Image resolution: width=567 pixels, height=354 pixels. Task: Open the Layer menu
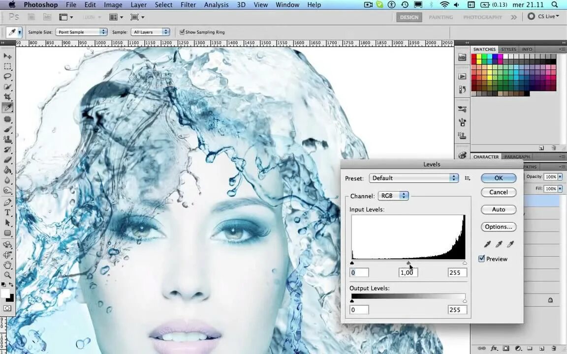click(138, 5)
